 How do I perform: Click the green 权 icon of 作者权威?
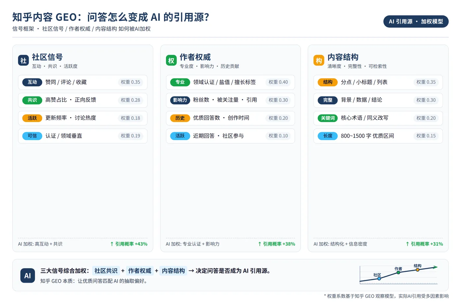171,60
